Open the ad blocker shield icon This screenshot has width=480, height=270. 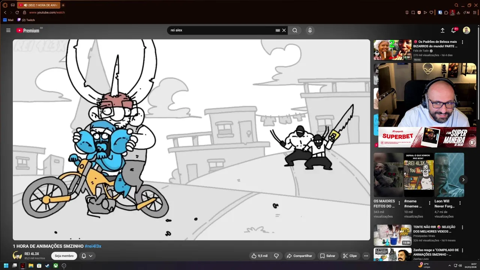[x=419, y=12]
